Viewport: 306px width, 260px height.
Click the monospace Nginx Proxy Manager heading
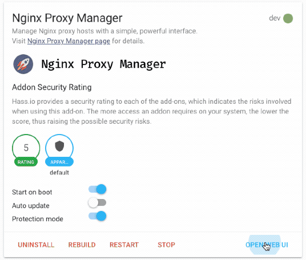[x=104, y=64]
